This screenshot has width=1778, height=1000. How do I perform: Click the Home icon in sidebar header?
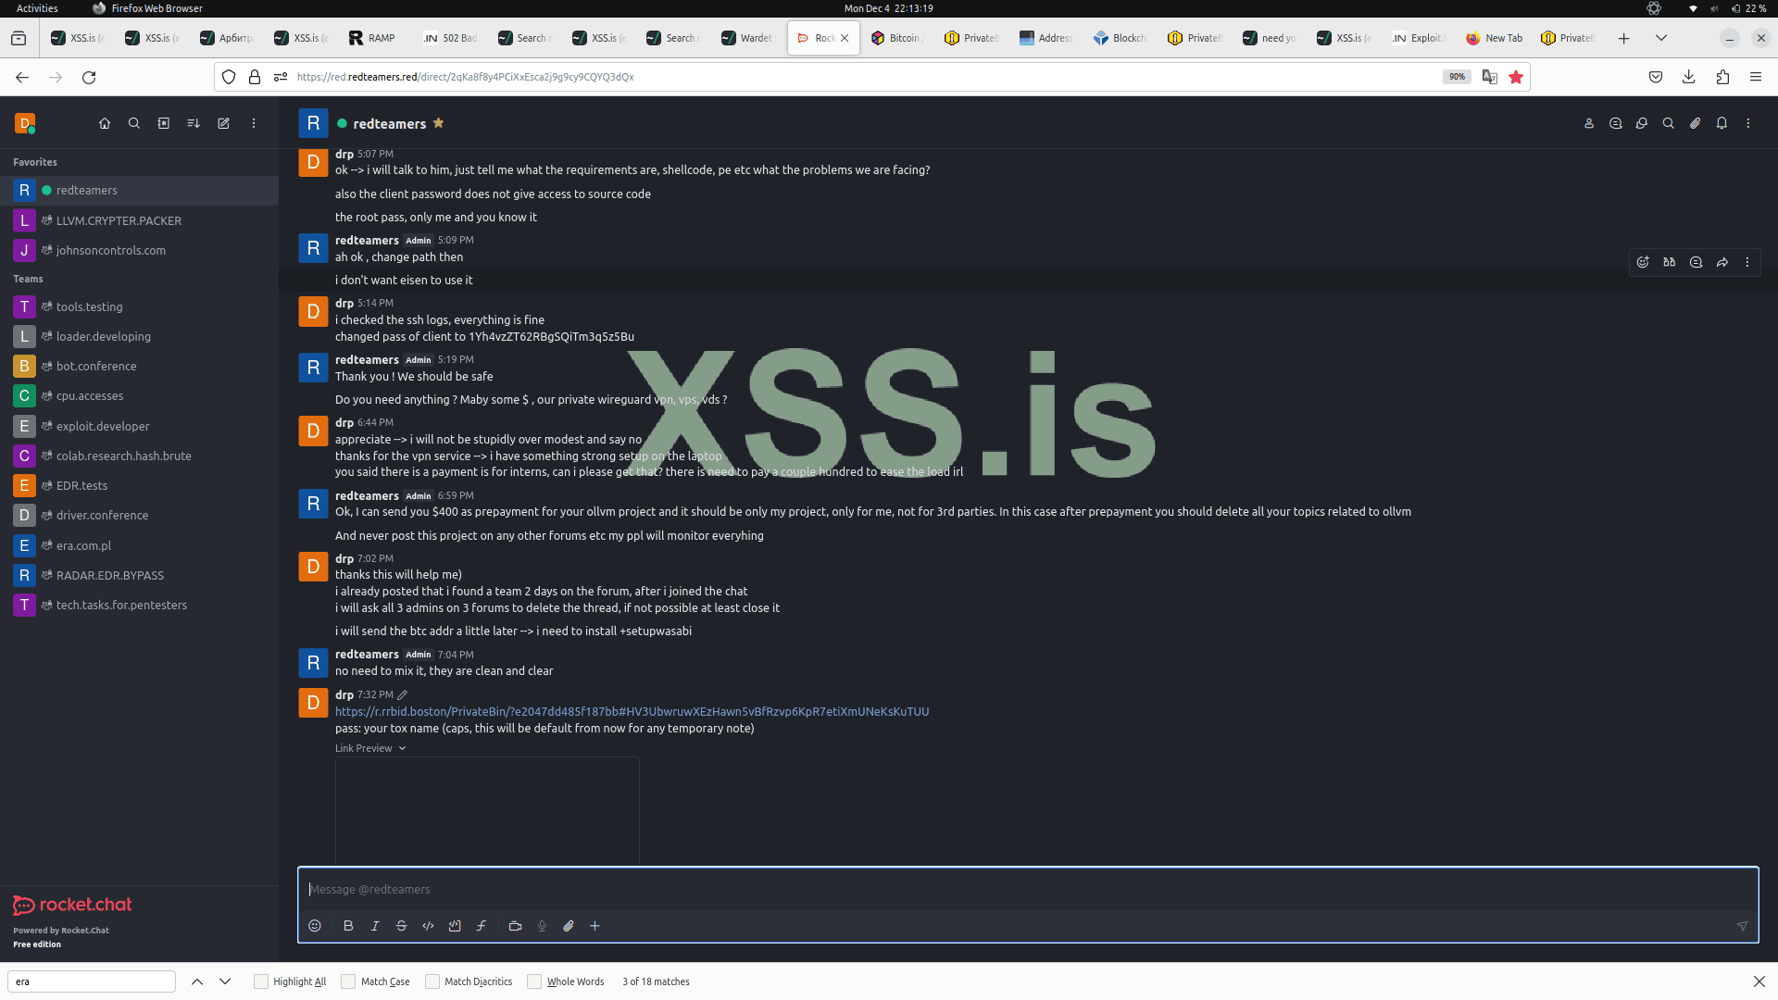pos(105,123)
